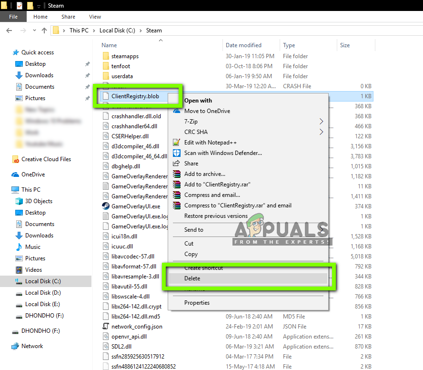Open Videos film icon under This PC
The height and width of the screenshot is (370, 423).
point(19,270)
